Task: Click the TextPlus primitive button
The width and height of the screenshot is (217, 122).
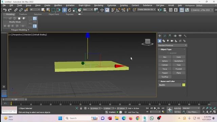Action: [x=165, y=77]
